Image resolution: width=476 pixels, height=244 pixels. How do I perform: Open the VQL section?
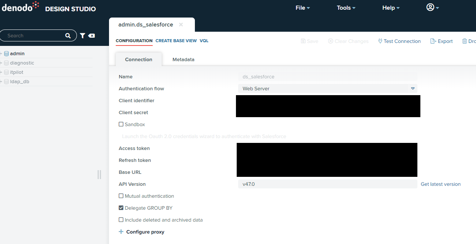point(204,41)
